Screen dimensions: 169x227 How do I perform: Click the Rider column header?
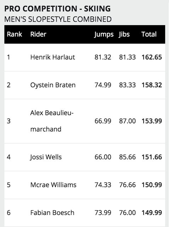click(38, 34)
